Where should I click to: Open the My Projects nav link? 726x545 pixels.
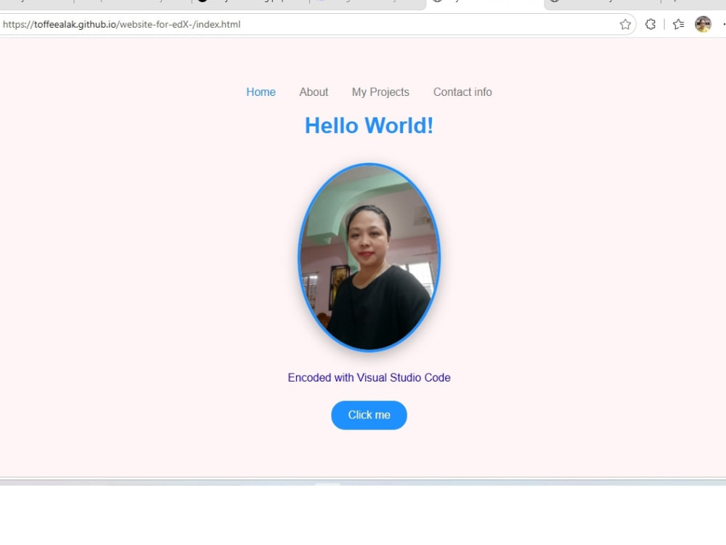point(380,92)
